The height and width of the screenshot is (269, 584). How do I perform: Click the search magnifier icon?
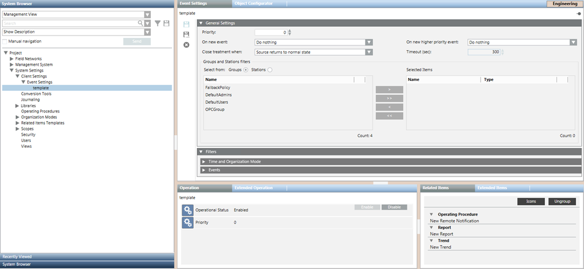click(x=140, y=23)
